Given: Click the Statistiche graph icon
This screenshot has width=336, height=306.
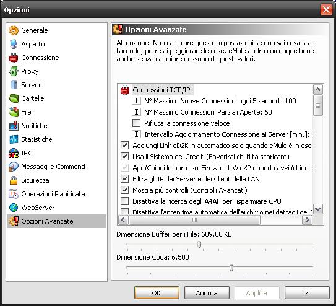Looking at the screenshot, I should pyautogui.click(x=14, y=139).
